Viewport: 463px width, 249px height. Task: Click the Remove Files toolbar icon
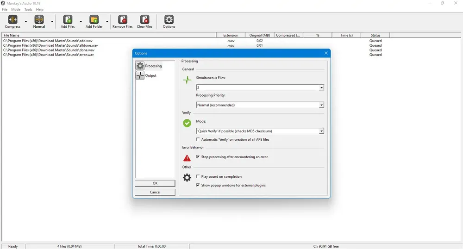(123, 19)
